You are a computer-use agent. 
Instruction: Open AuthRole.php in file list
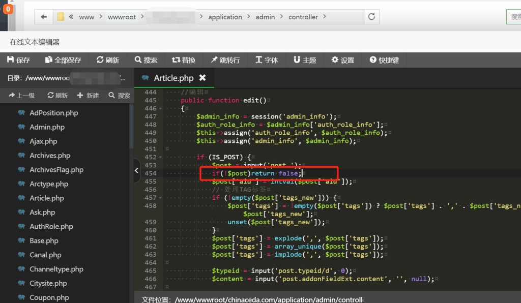[51, 227]
